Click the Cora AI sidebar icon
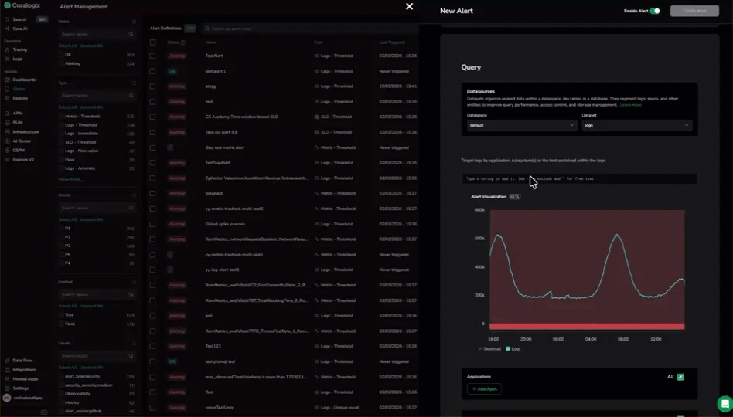The height and width of the screenshot is (417, 733). (x=8, y=29)
